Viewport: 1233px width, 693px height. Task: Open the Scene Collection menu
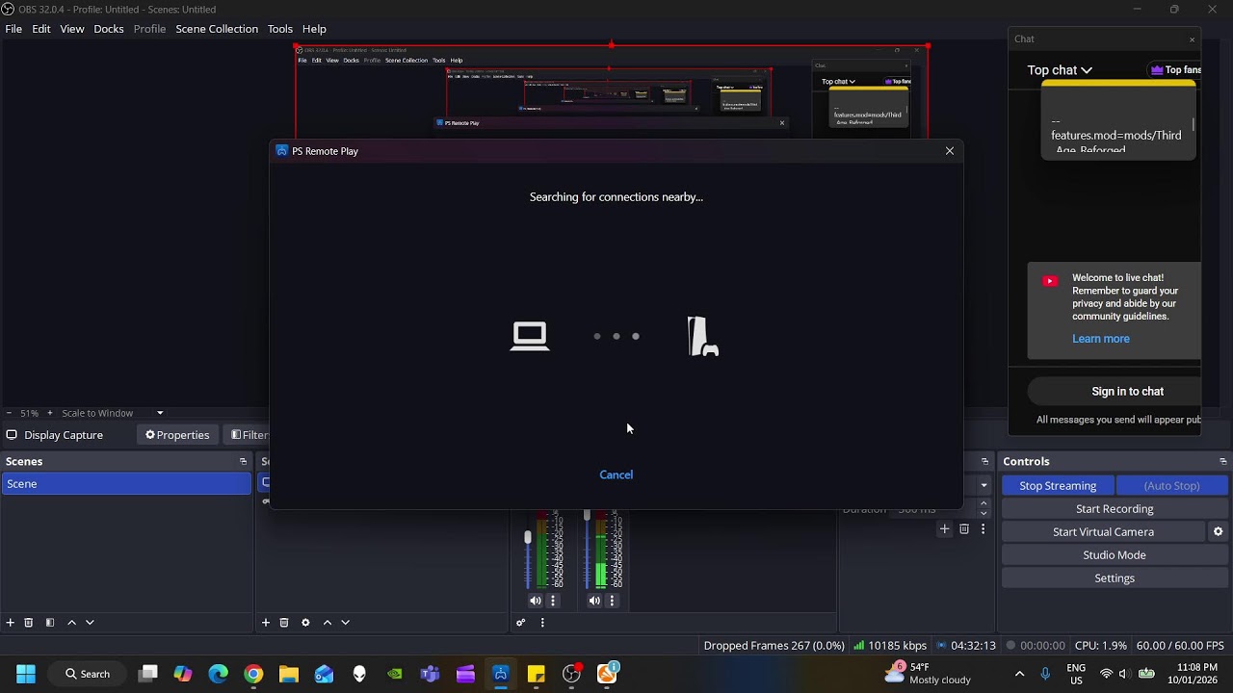(x=217, y=29)
